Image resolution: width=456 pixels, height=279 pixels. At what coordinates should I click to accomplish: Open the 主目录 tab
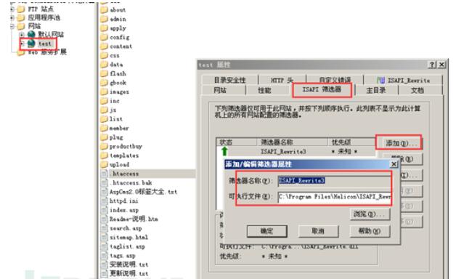click(x=375, y=90)
